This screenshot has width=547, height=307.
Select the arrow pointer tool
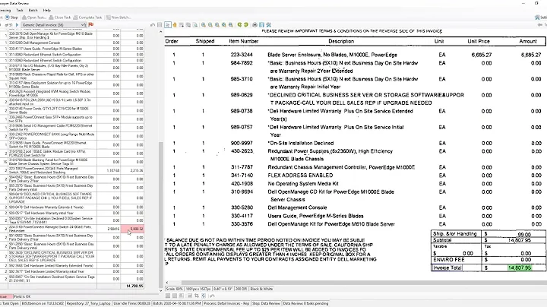point(168,25)
